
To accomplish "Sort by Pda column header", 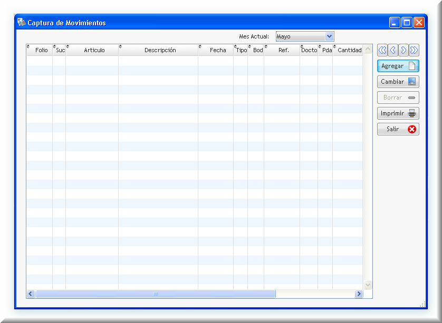I will click(325, 50).
